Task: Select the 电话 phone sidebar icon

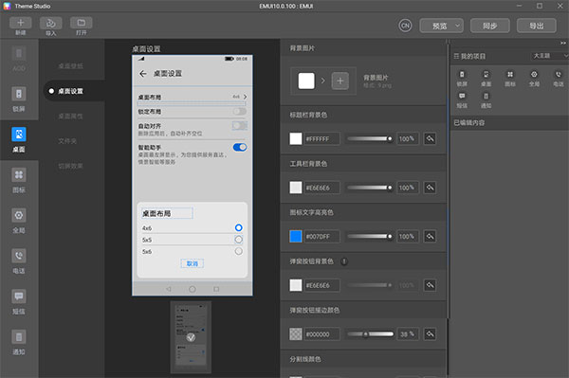Action: click(19, 256)
